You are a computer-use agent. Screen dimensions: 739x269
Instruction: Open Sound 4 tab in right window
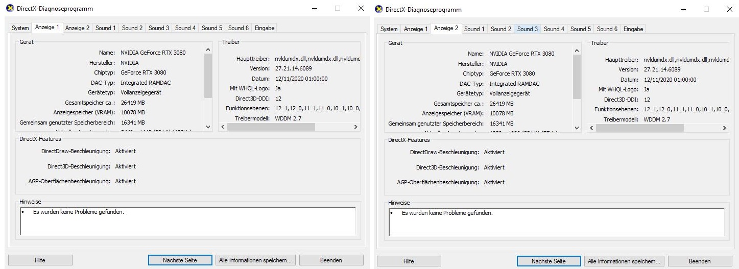point(554,29)
